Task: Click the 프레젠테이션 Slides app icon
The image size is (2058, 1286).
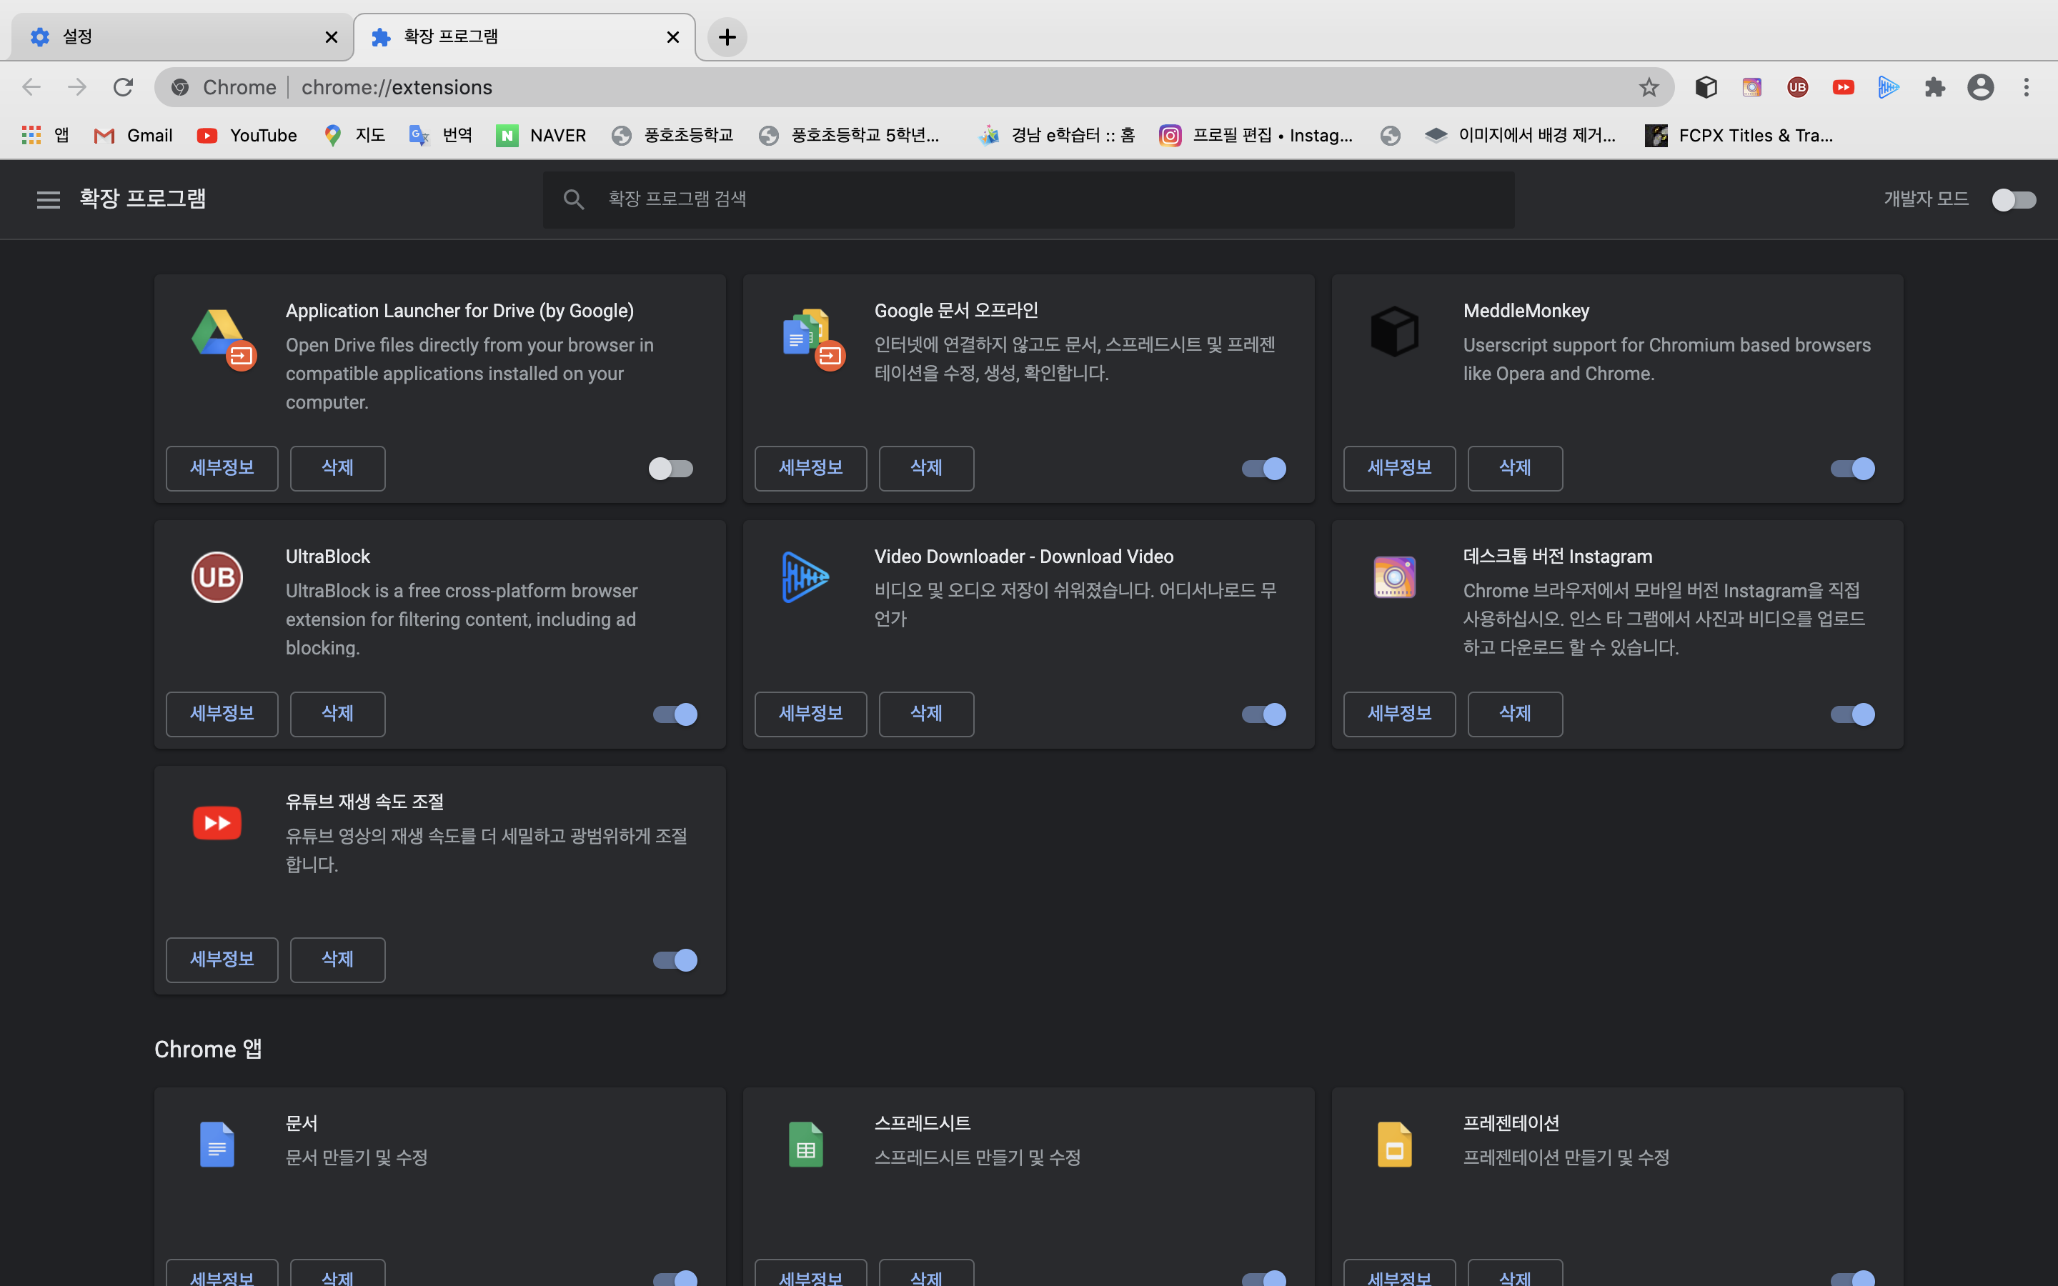Action: tap(1395, 1144)
